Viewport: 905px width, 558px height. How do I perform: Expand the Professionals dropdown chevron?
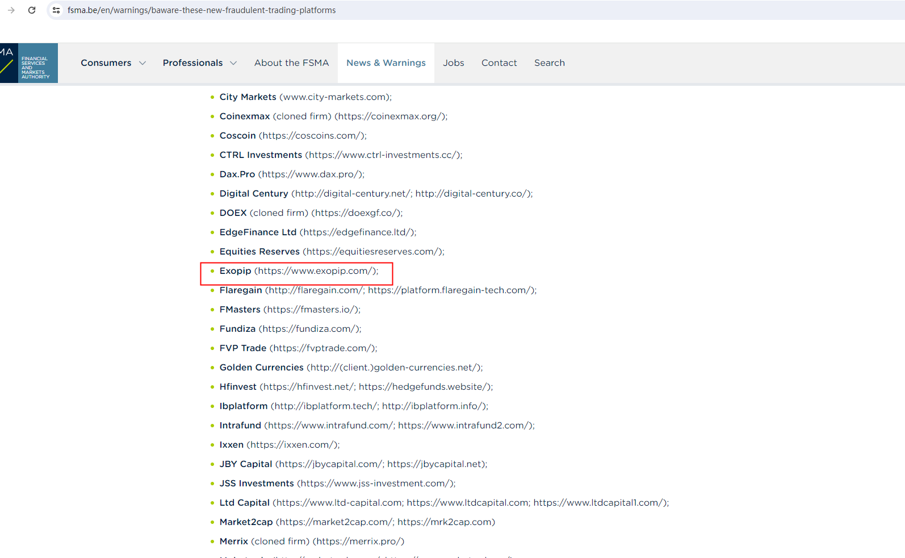pyautogui.click(x=233, y=63)
